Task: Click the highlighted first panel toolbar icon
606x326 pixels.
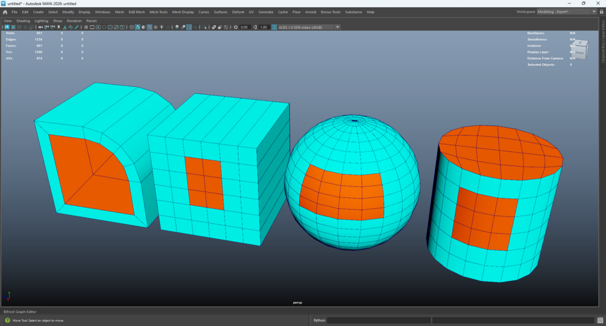Action: point(7,27)
